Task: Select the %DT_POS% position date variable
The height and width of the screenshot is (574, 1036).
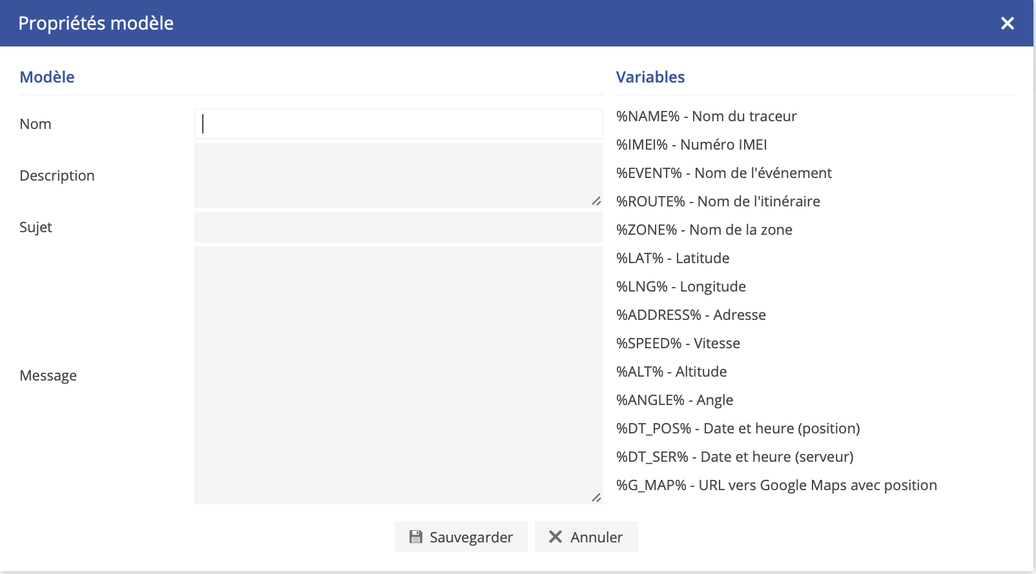Action: pyautogui.click(x=738, y=428)
